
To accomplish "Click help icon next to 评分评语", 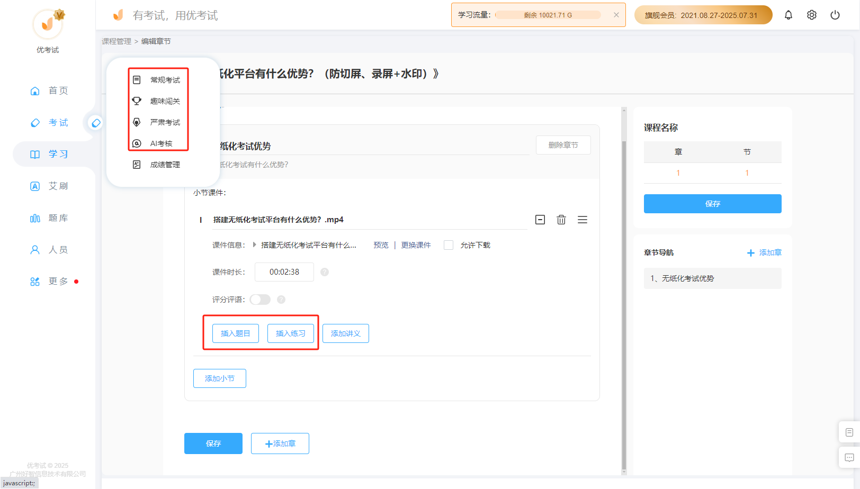I will (x=281, y=300).
